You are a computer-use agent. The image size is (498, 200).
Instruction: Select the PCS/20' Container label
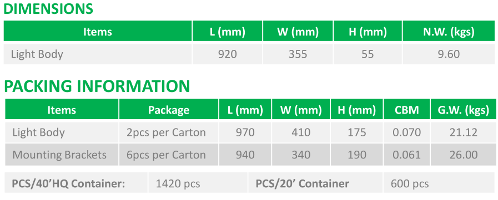(303, 183)
